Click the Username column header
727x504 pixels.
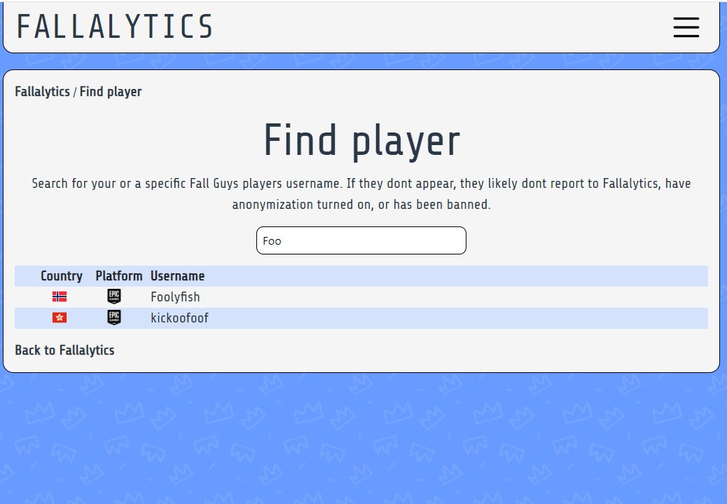point(177,275)
